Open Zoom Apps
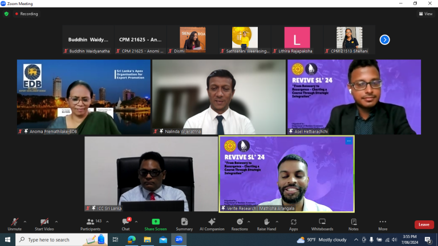The width and height of the screenshot is (438, 246). [294, 224]
